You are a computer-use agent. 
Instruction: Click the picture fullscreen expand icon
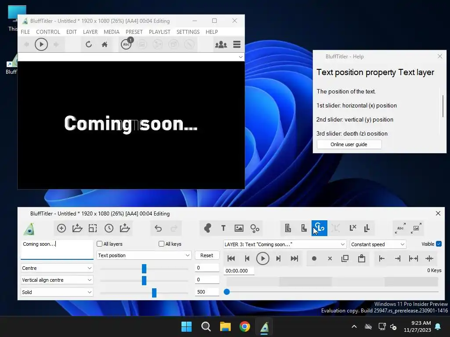pos(416,228)
